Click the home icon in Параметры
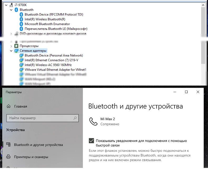The image size is (208, 169). (x=9, y=106)
